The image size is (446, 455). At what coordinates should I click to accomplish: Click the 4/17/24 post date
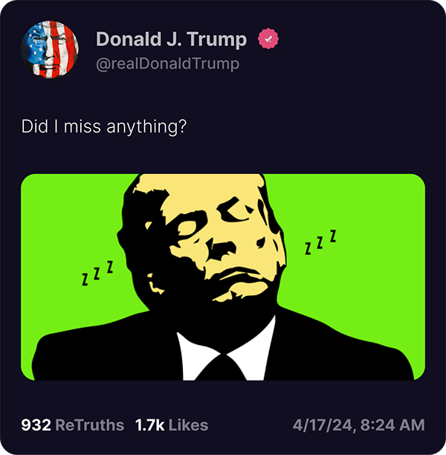click(323, 425)
